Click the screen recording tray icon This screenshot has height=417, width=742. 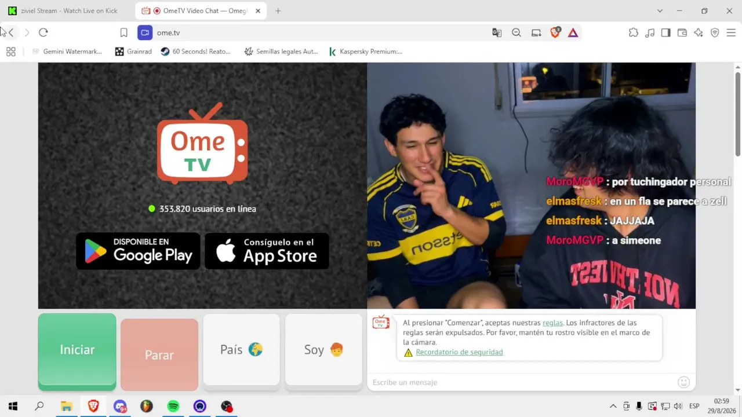(x=652, y=406)
